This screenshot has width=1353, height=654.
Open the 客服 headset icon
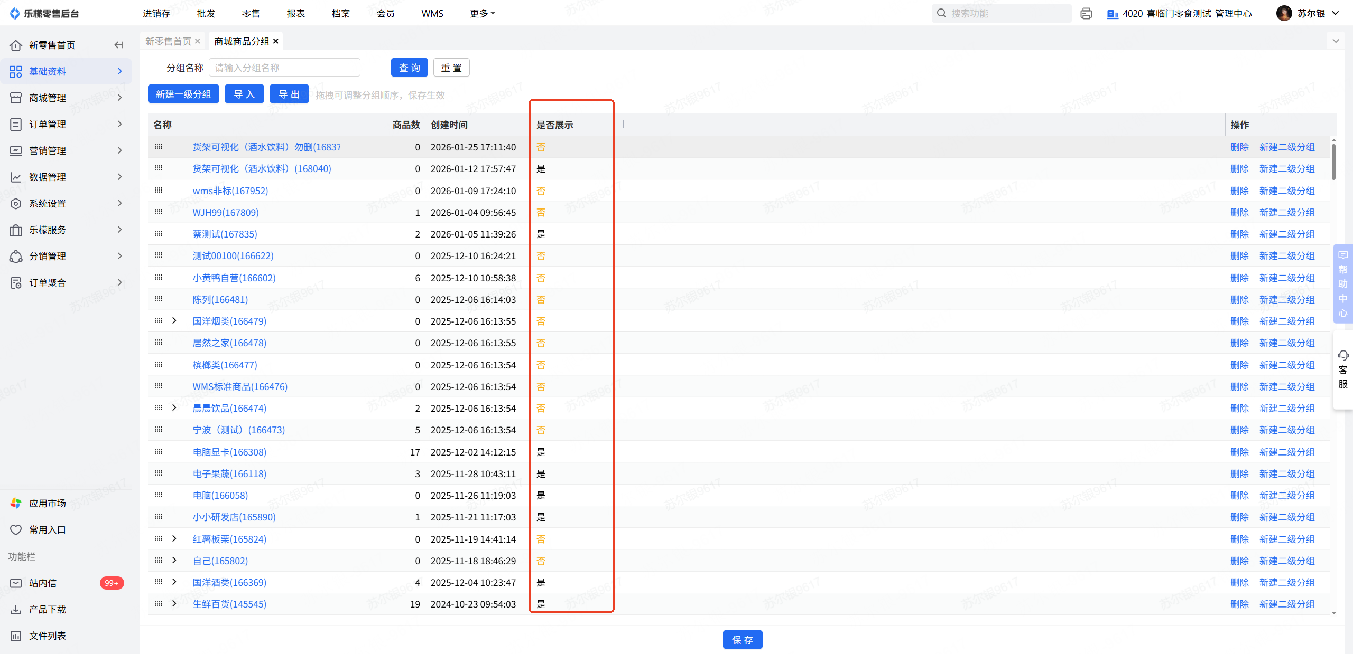coord(1343,355)
